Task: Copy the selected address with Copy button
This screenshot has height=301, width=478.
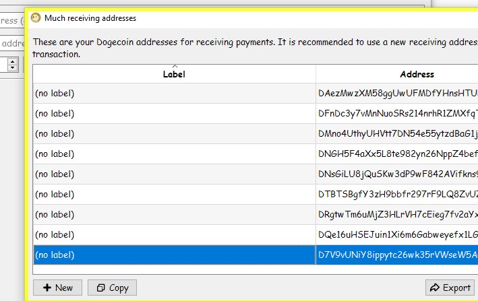Action: (112, 288)
